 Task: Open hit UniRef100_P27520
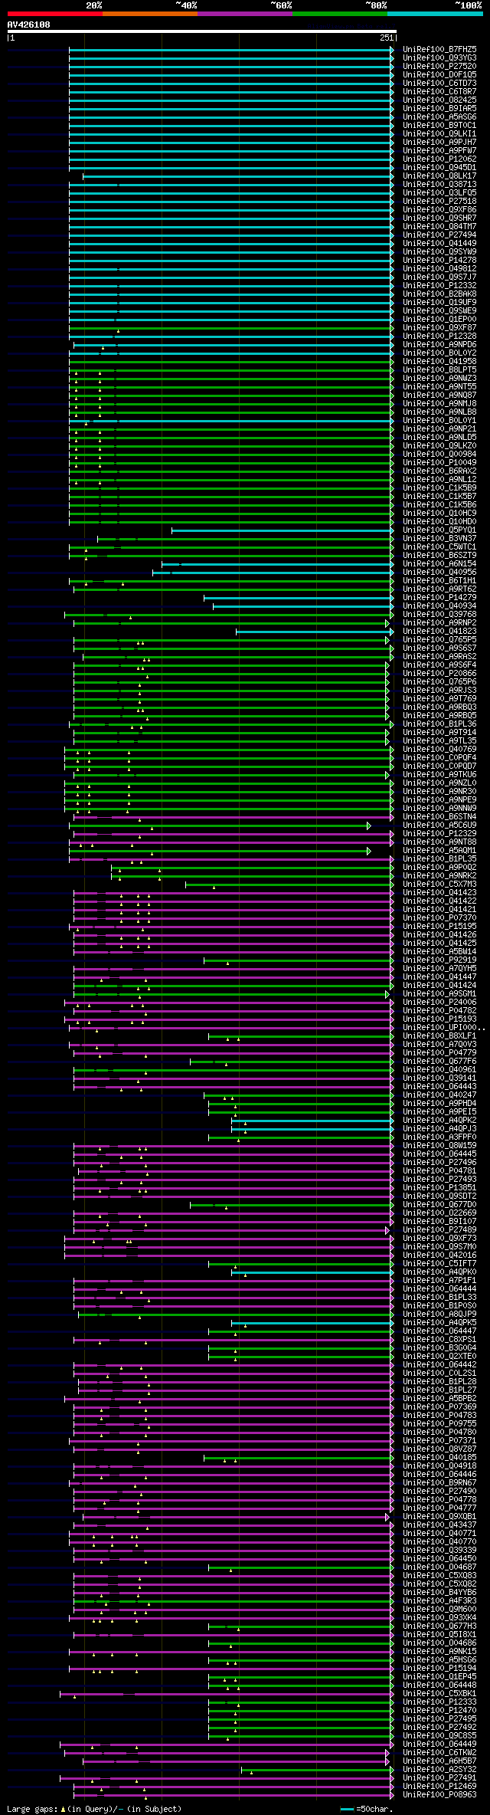(439, 66)
